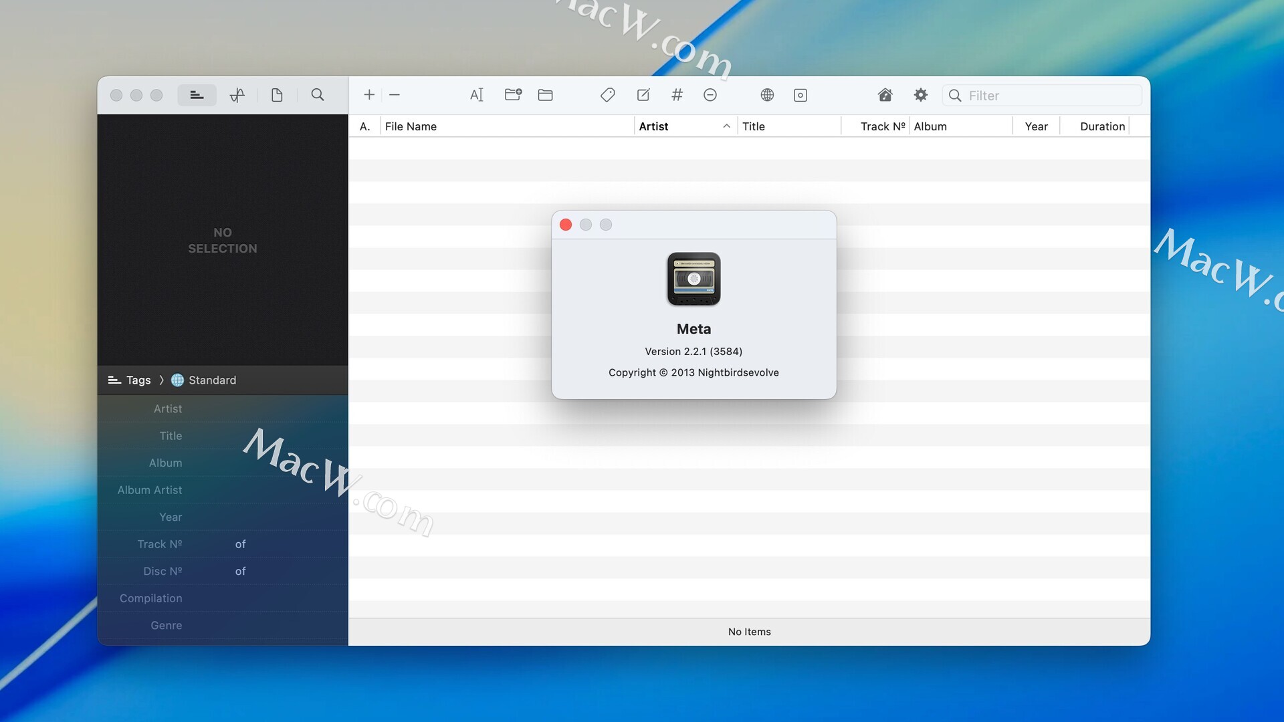
Task: Click the No Items status text
Action: [749, 632]
